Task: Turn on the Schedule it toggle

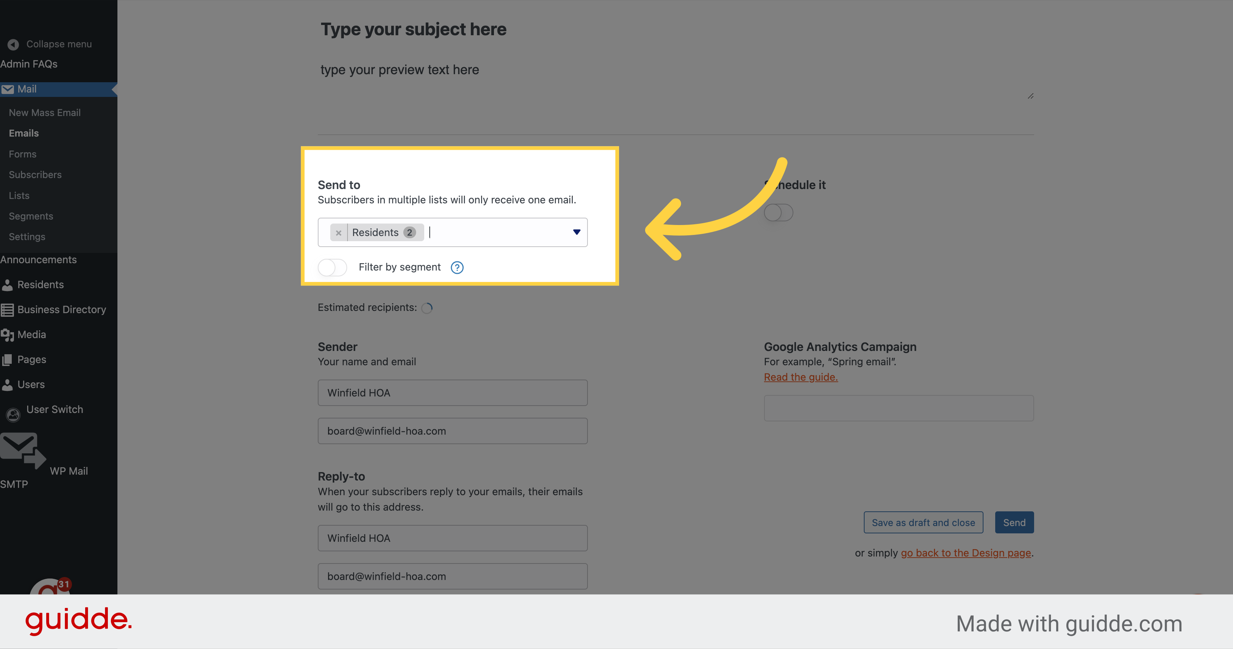Action: (778, 213)
